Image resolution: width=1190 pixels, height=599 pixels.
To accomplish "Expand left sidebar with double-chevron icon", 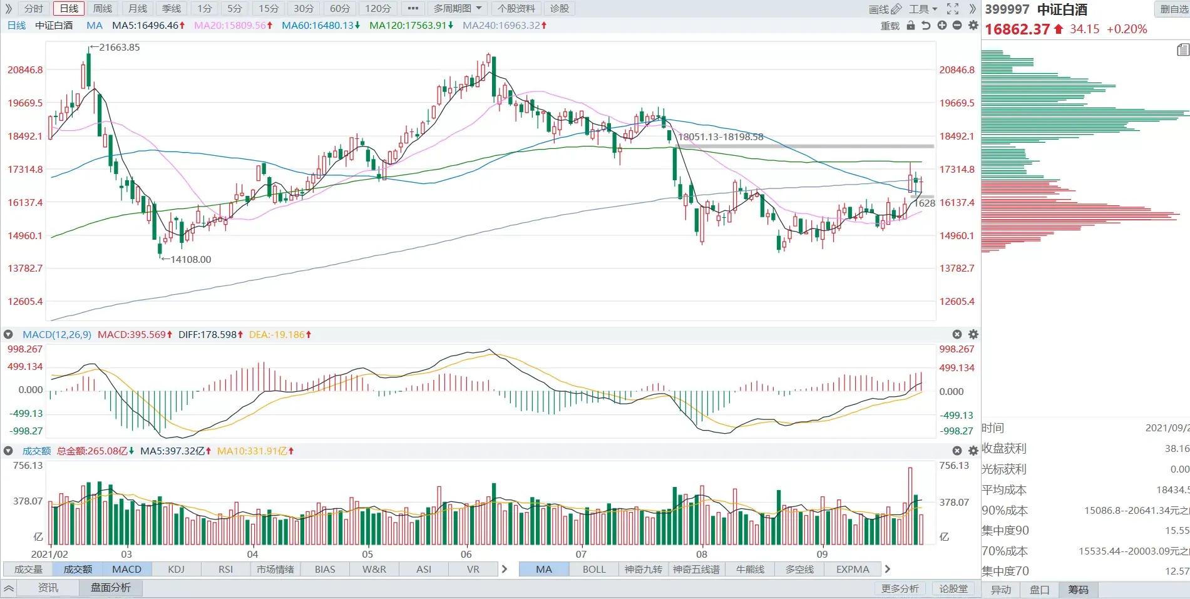I will pyautogui.click(x=9, y=9).
